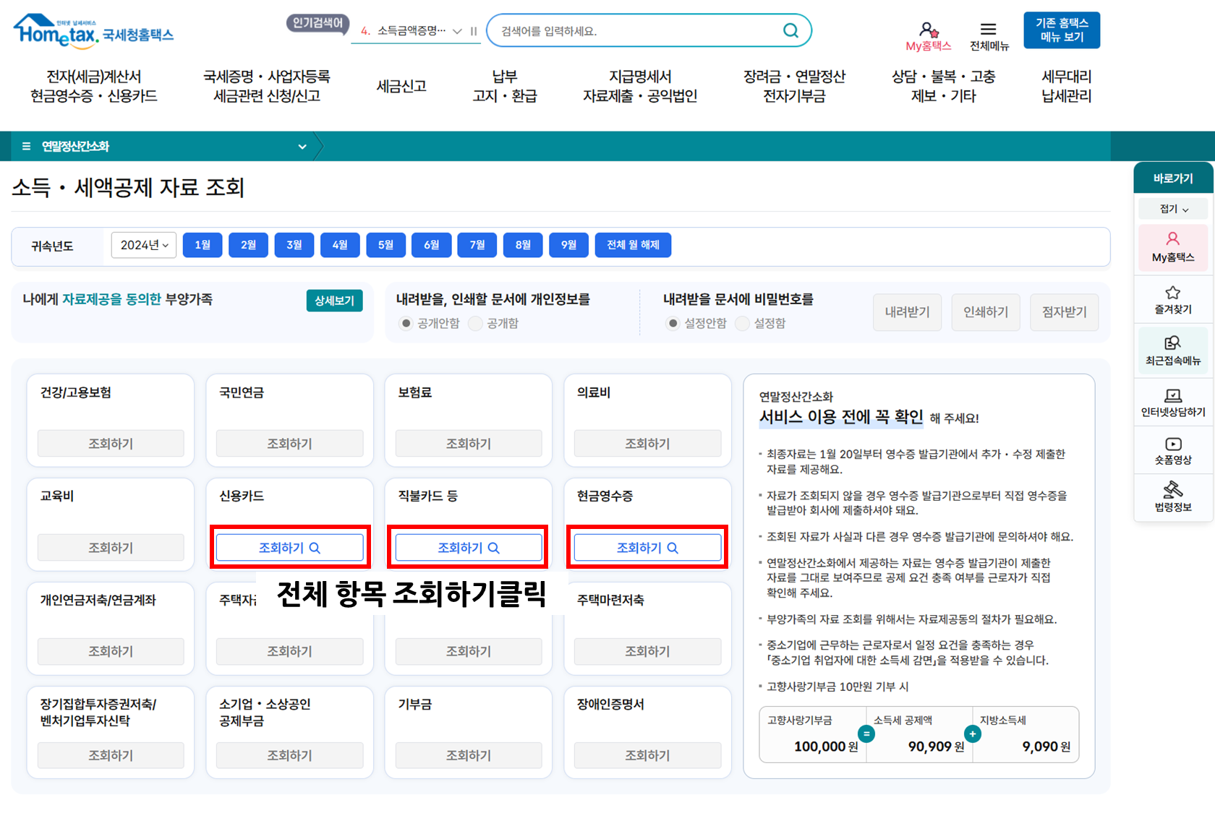The height and width of the screenshot is (813, 1215).
Task: Pause popular search rotation
Action: tap(474, 31)
